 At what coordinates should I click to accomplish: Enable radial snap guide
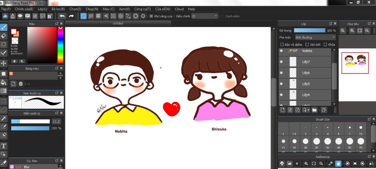113,16
